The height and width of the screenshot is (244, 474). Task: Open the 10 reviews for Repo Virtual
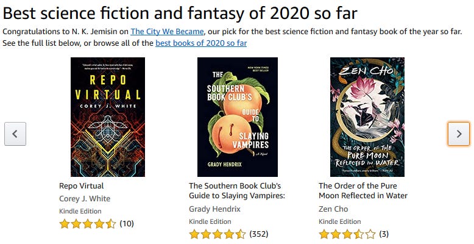pos(127,224)
